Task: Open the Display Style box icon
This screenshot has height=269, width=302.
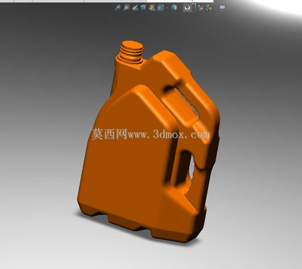Action: point(174,8)
